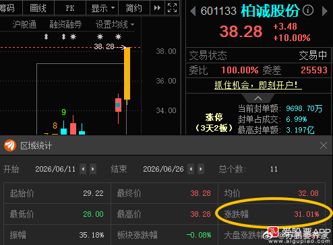The image size is (333, 245).
Task: Click the 起始价 value 29.22
Action: pos(93,193)
